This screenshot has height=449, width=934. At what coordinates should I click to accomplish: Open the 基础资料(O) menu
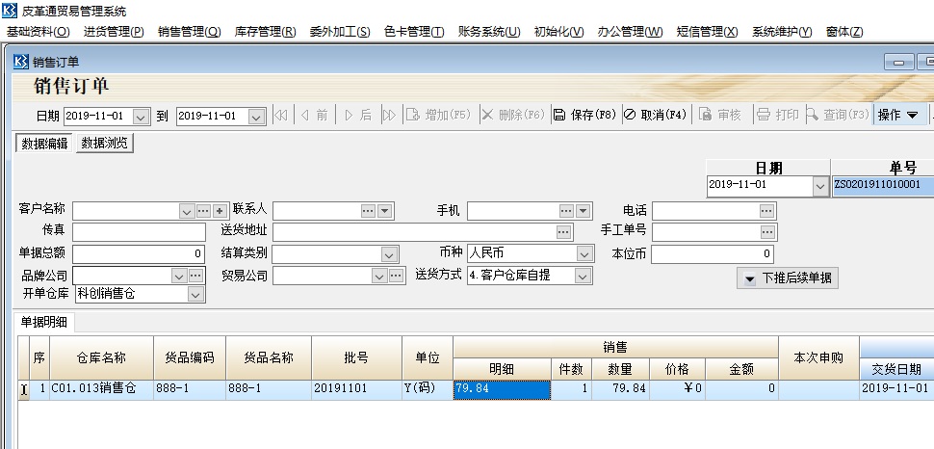click(39, 32)
